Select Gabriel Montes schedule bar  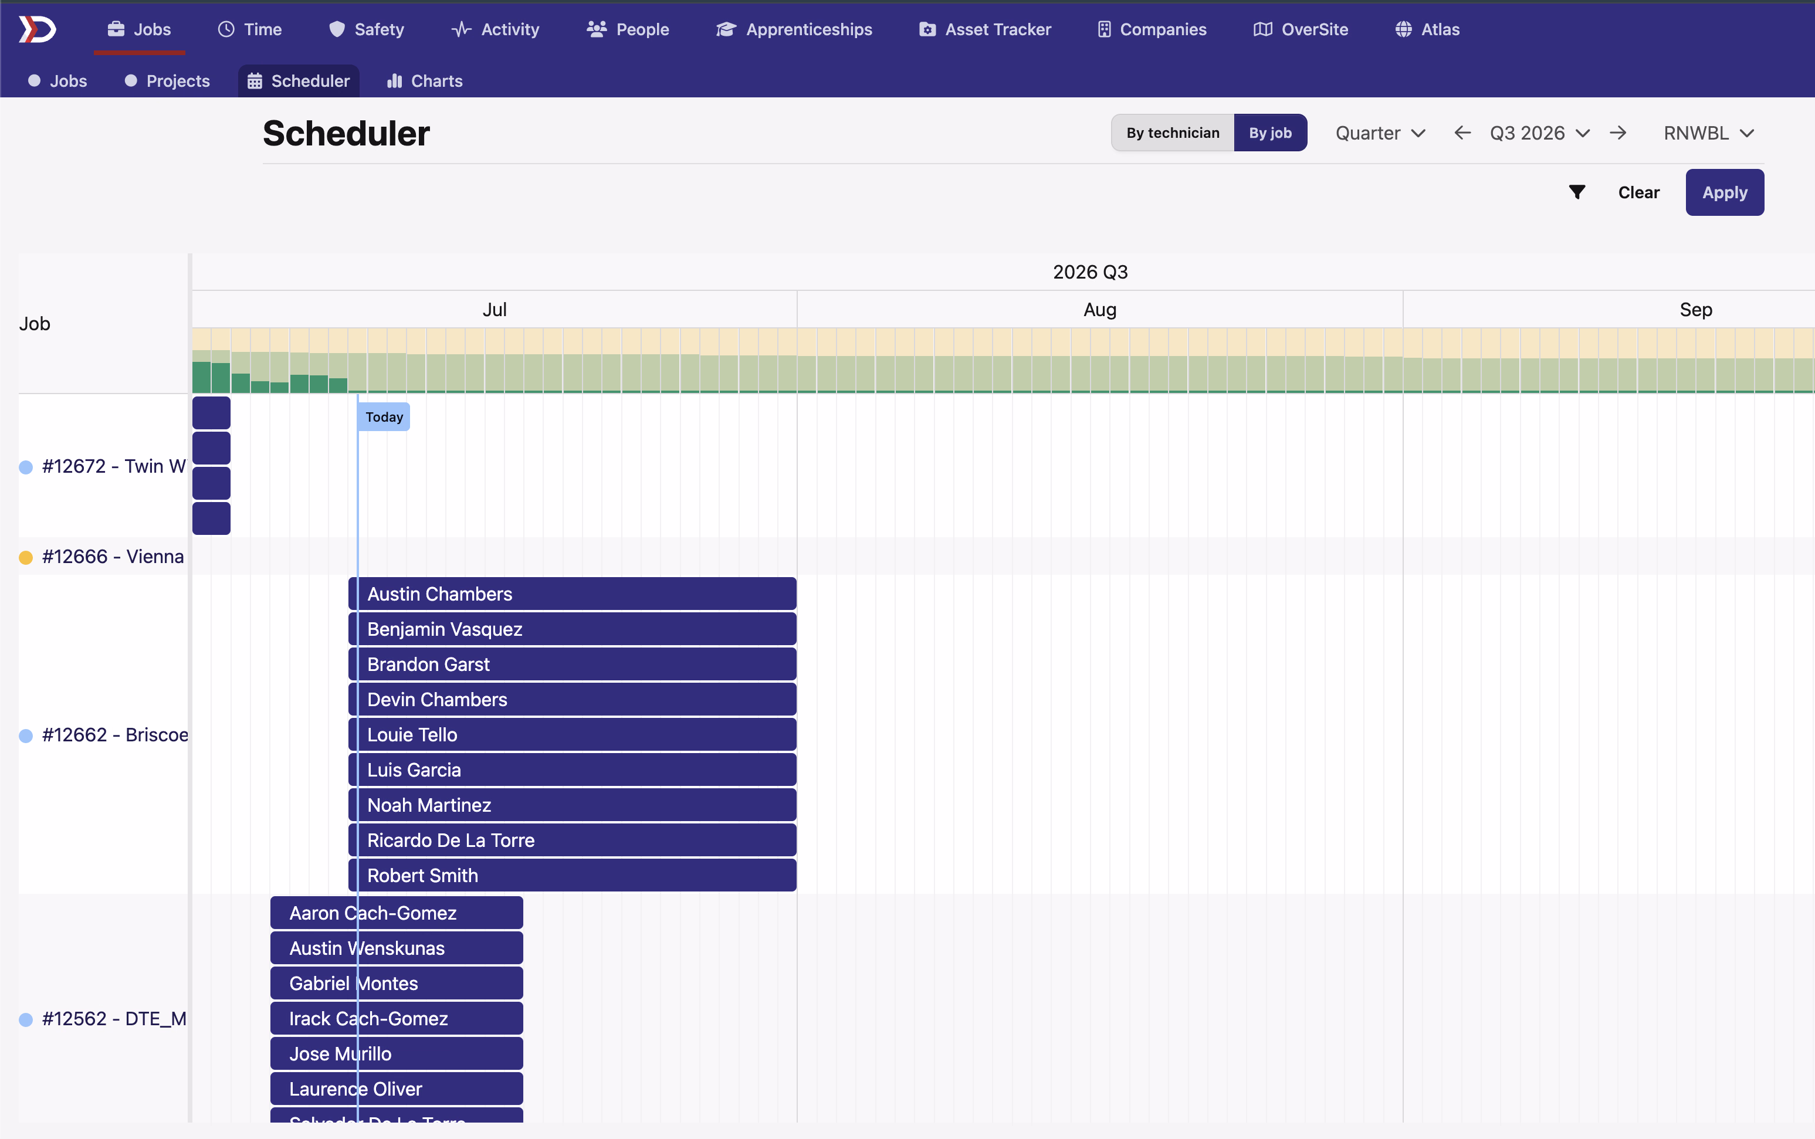tap(397, 983)
